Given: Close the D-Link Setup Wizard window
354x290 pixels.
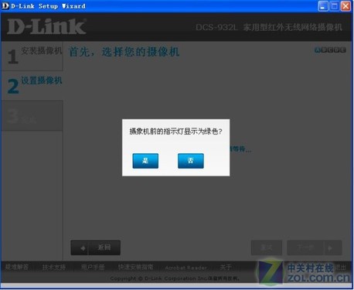Looking at the screenshot, I should pyautogui.click(x=345, y=6).
